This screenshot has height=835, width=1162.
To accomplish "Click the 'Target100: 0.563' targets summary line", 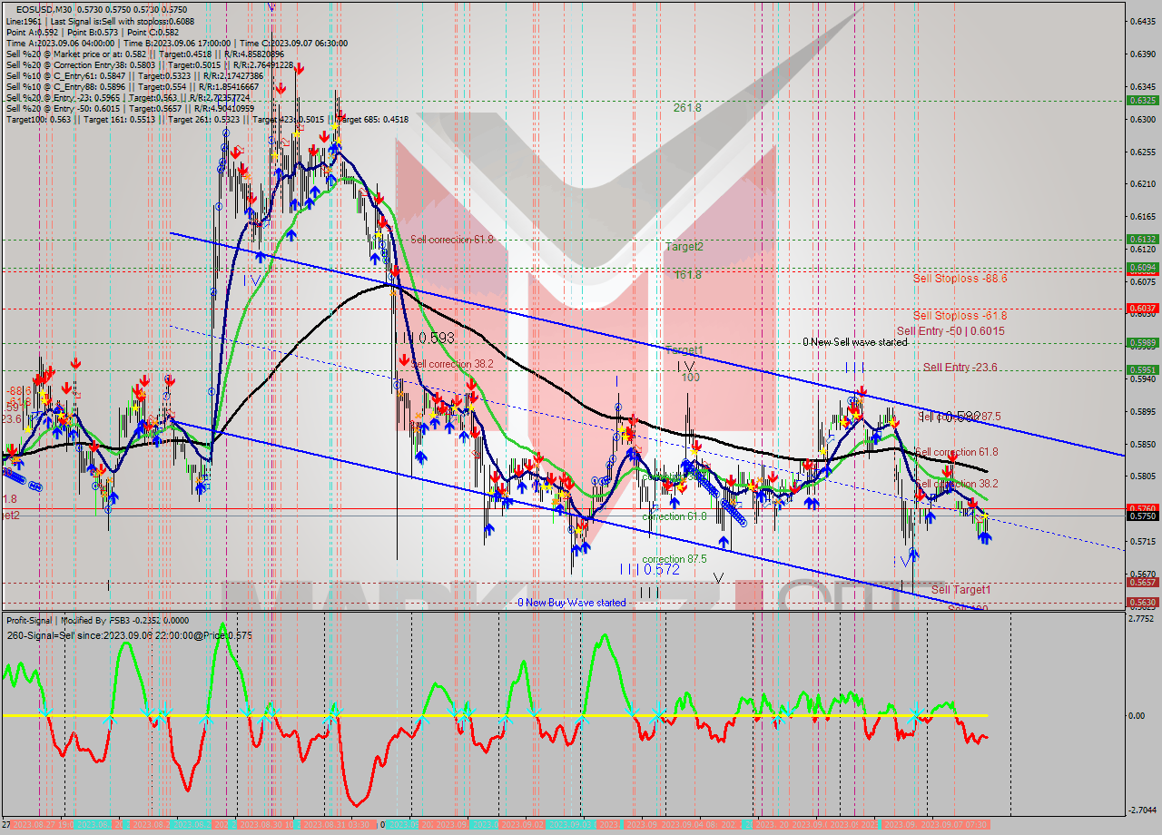I will coord(207,119).
